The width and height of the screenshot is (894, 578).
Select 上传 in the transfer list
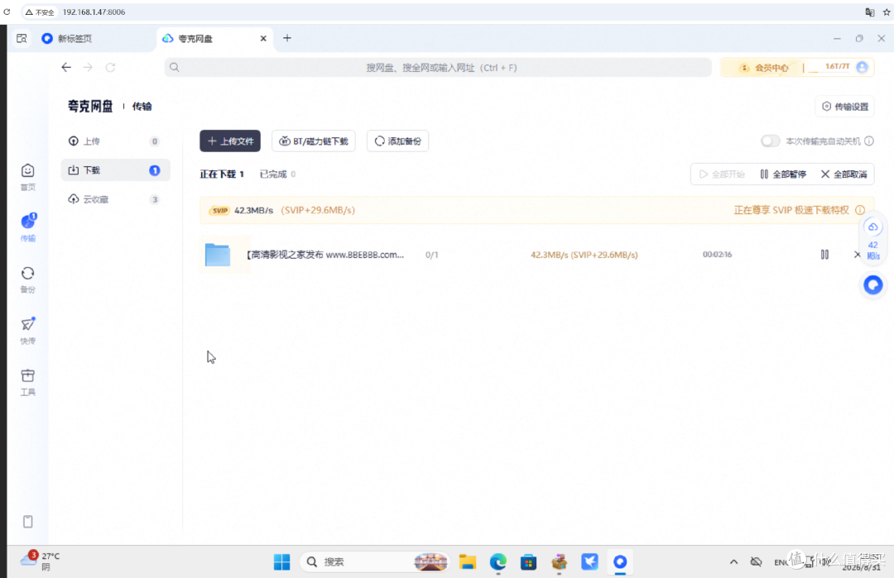click(x=115, y=141)
